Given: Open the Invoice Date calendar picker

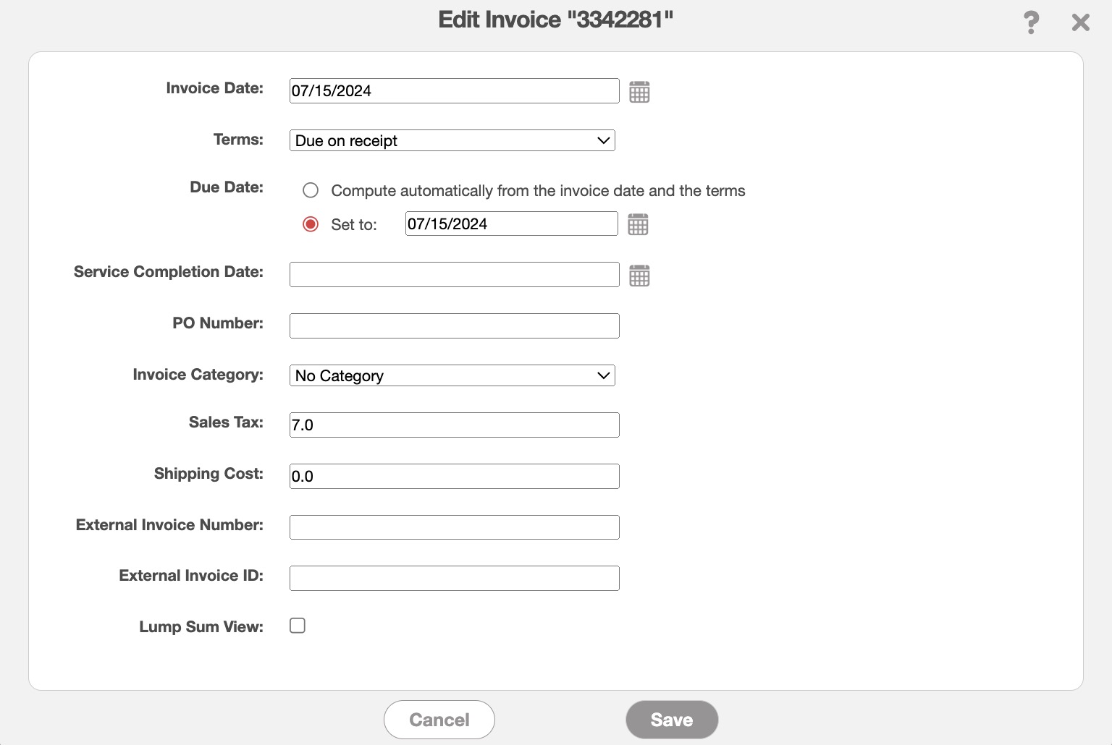Looking at the screenshot, I should [639, 92].
